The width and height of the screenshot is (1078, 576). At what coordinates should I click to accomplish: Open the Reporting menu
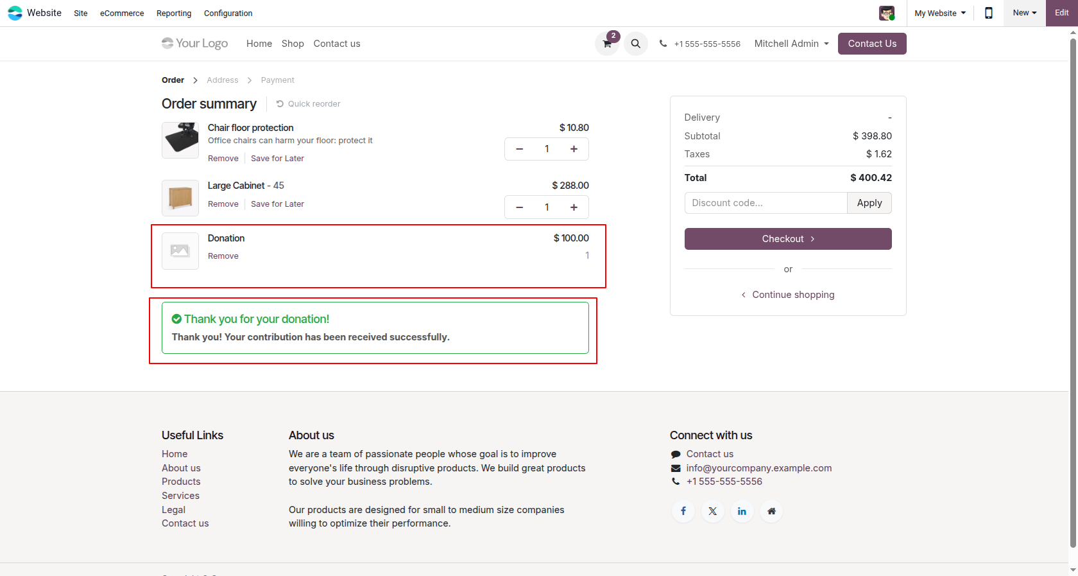174,13
